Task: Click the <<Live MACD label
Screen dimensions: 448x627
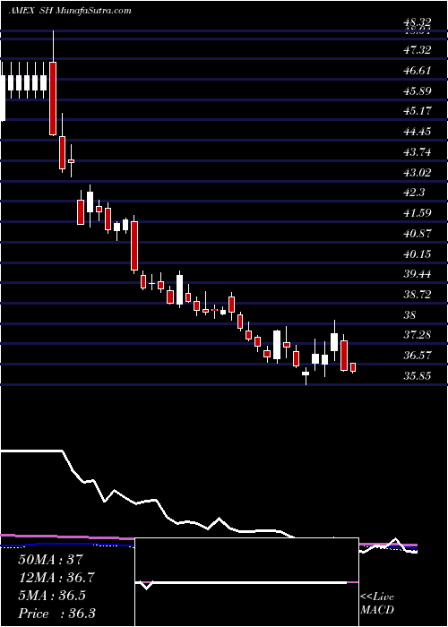Action: [x=377, y=604]
